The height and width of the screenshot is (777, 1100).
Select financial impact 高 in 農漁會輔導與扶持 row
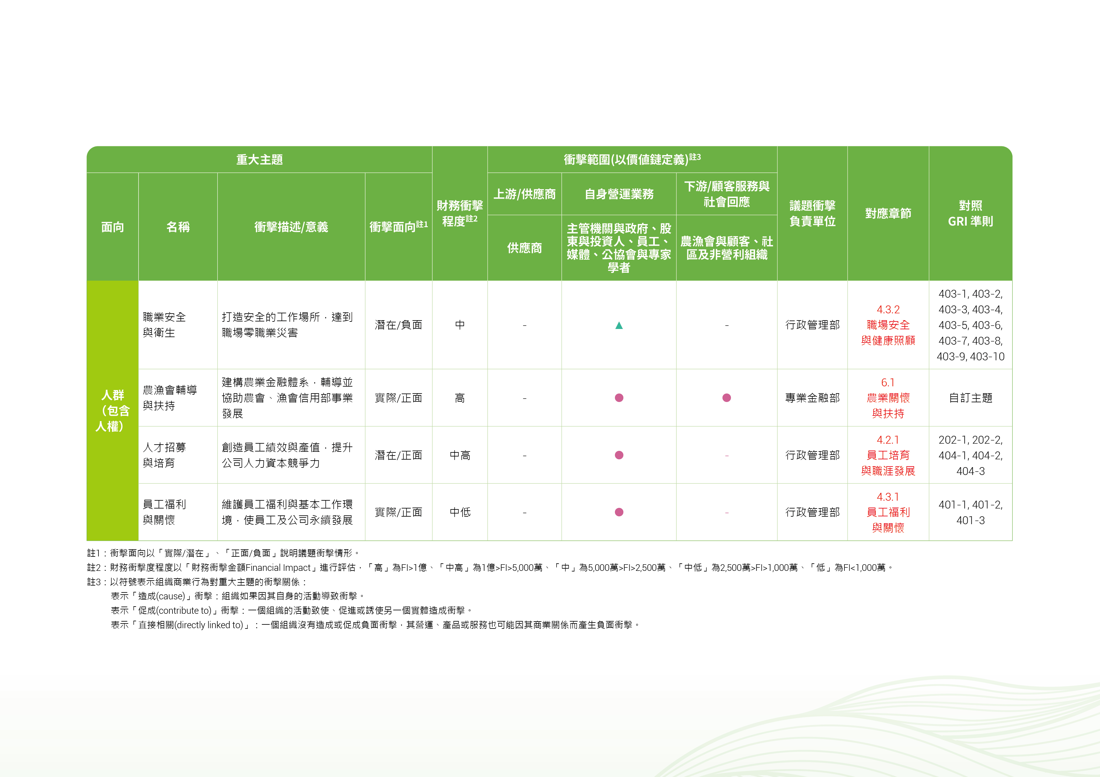459,398
